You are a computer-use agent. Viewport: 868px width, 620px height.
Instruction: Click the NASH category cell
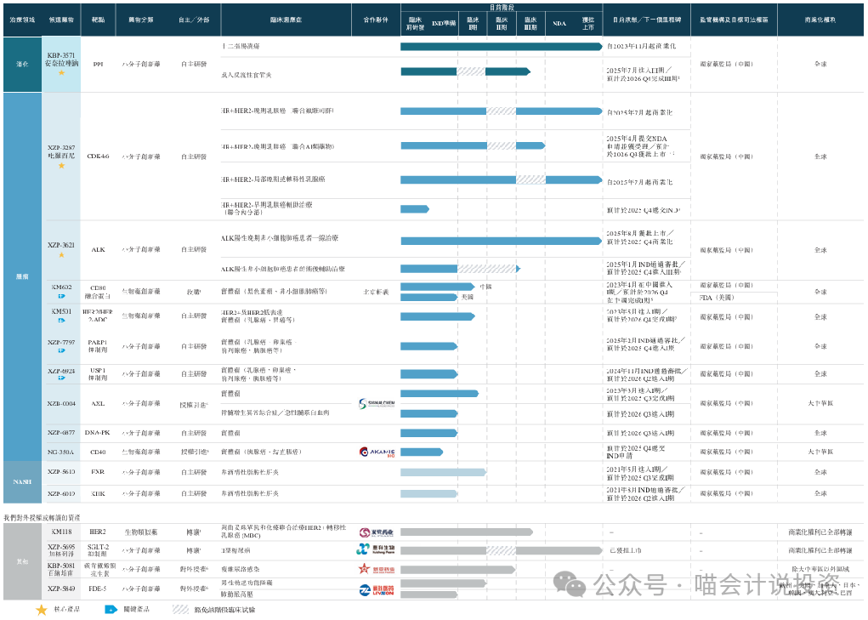21,481
